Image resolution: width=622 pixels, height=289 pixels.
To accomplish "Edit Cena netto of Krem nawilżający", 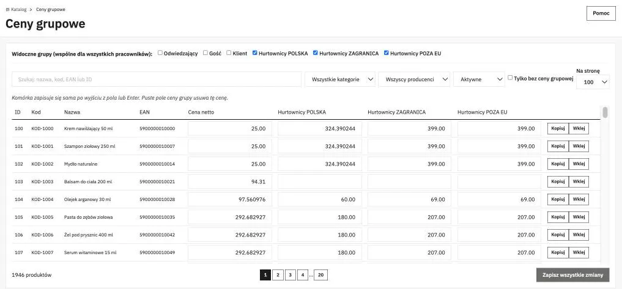I will tap(230, 128).
